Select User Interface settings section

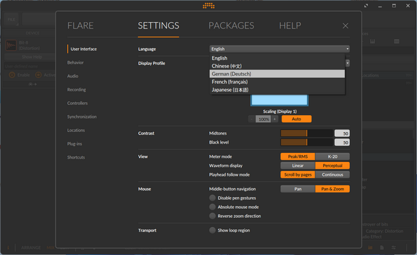point(83,49)
